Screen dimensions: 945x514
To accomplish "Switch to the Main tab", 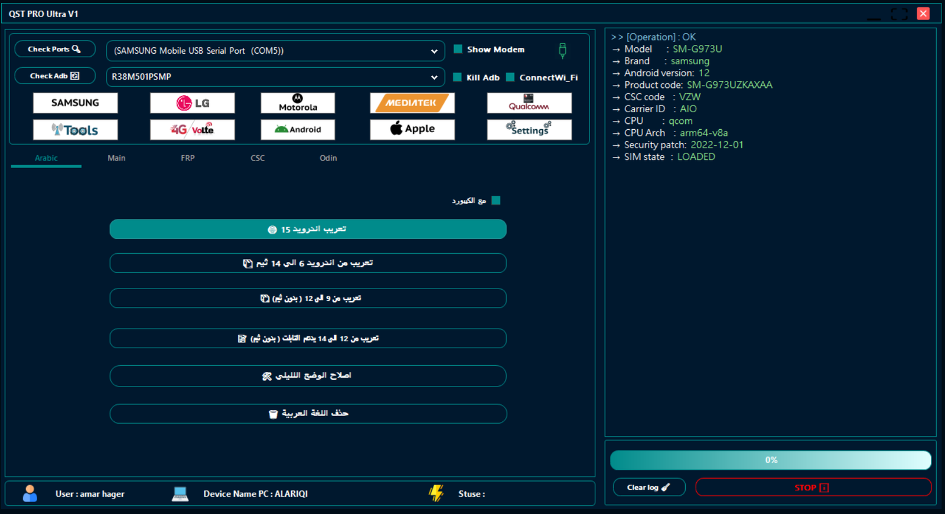I will (116, 158).
